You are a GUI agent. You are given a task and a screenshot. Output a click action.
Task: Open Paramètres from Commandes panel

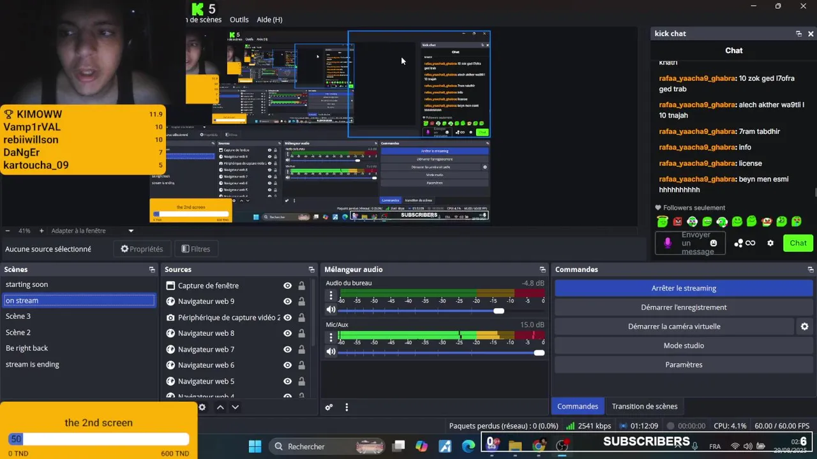pos(684,365)
